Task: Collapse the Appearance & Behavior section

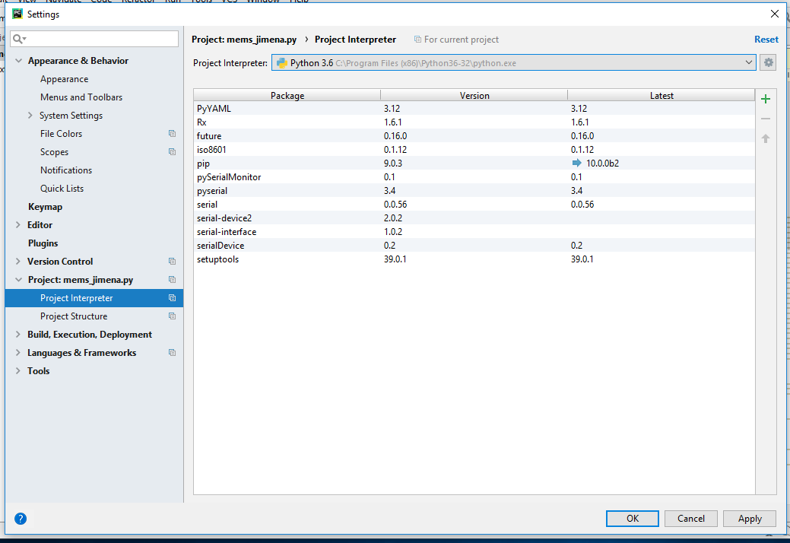Action: (19, 60)
